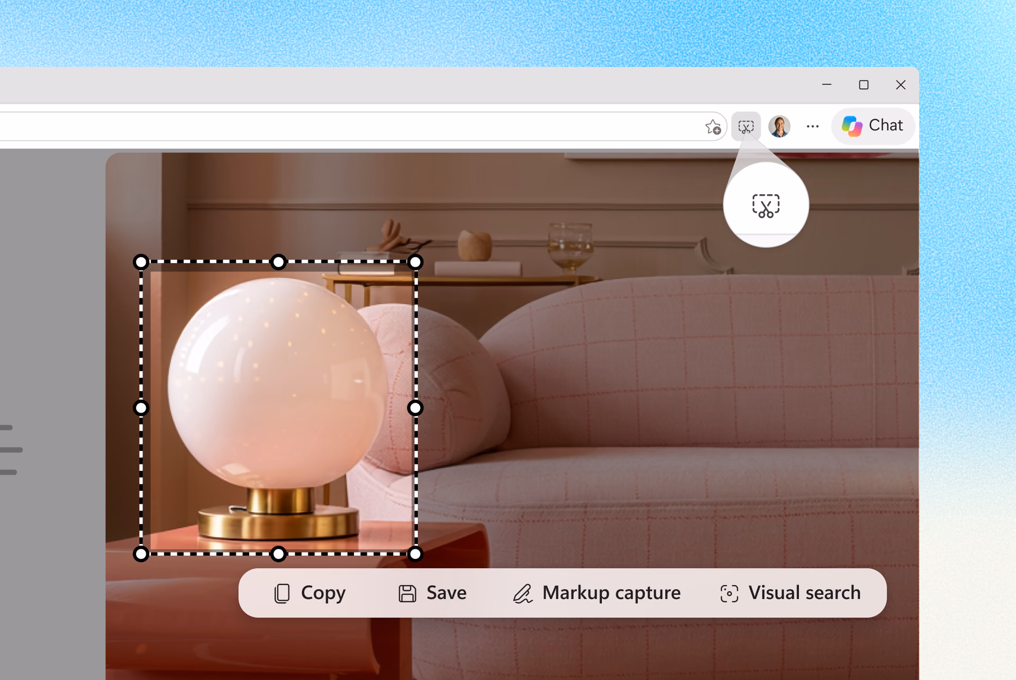
Task: Save the captured selection
Action: pos(432,593)
